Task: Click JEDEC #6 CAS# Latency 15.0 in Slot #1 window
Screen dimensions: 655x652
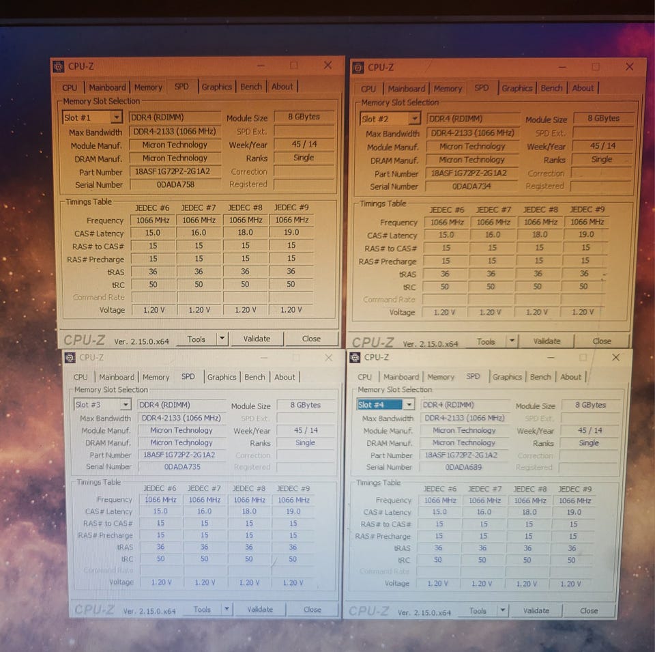Action: [x=153, y=232]
